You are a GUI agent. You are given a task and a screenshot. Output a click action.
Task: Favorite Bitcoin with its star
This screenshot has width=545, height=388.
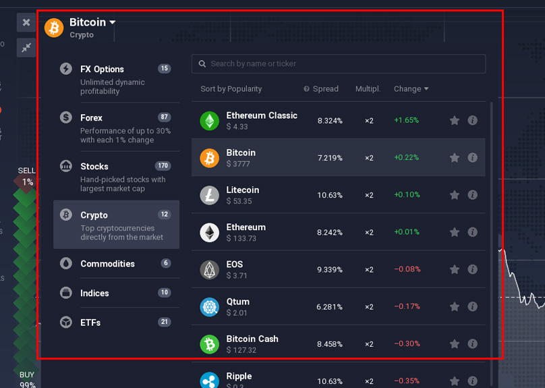[x=455, y=158]
